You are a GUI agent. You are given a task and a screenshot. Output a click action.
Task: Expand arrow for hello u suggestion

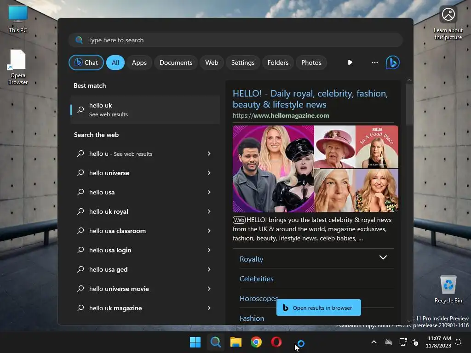click(x=209, y=154)
